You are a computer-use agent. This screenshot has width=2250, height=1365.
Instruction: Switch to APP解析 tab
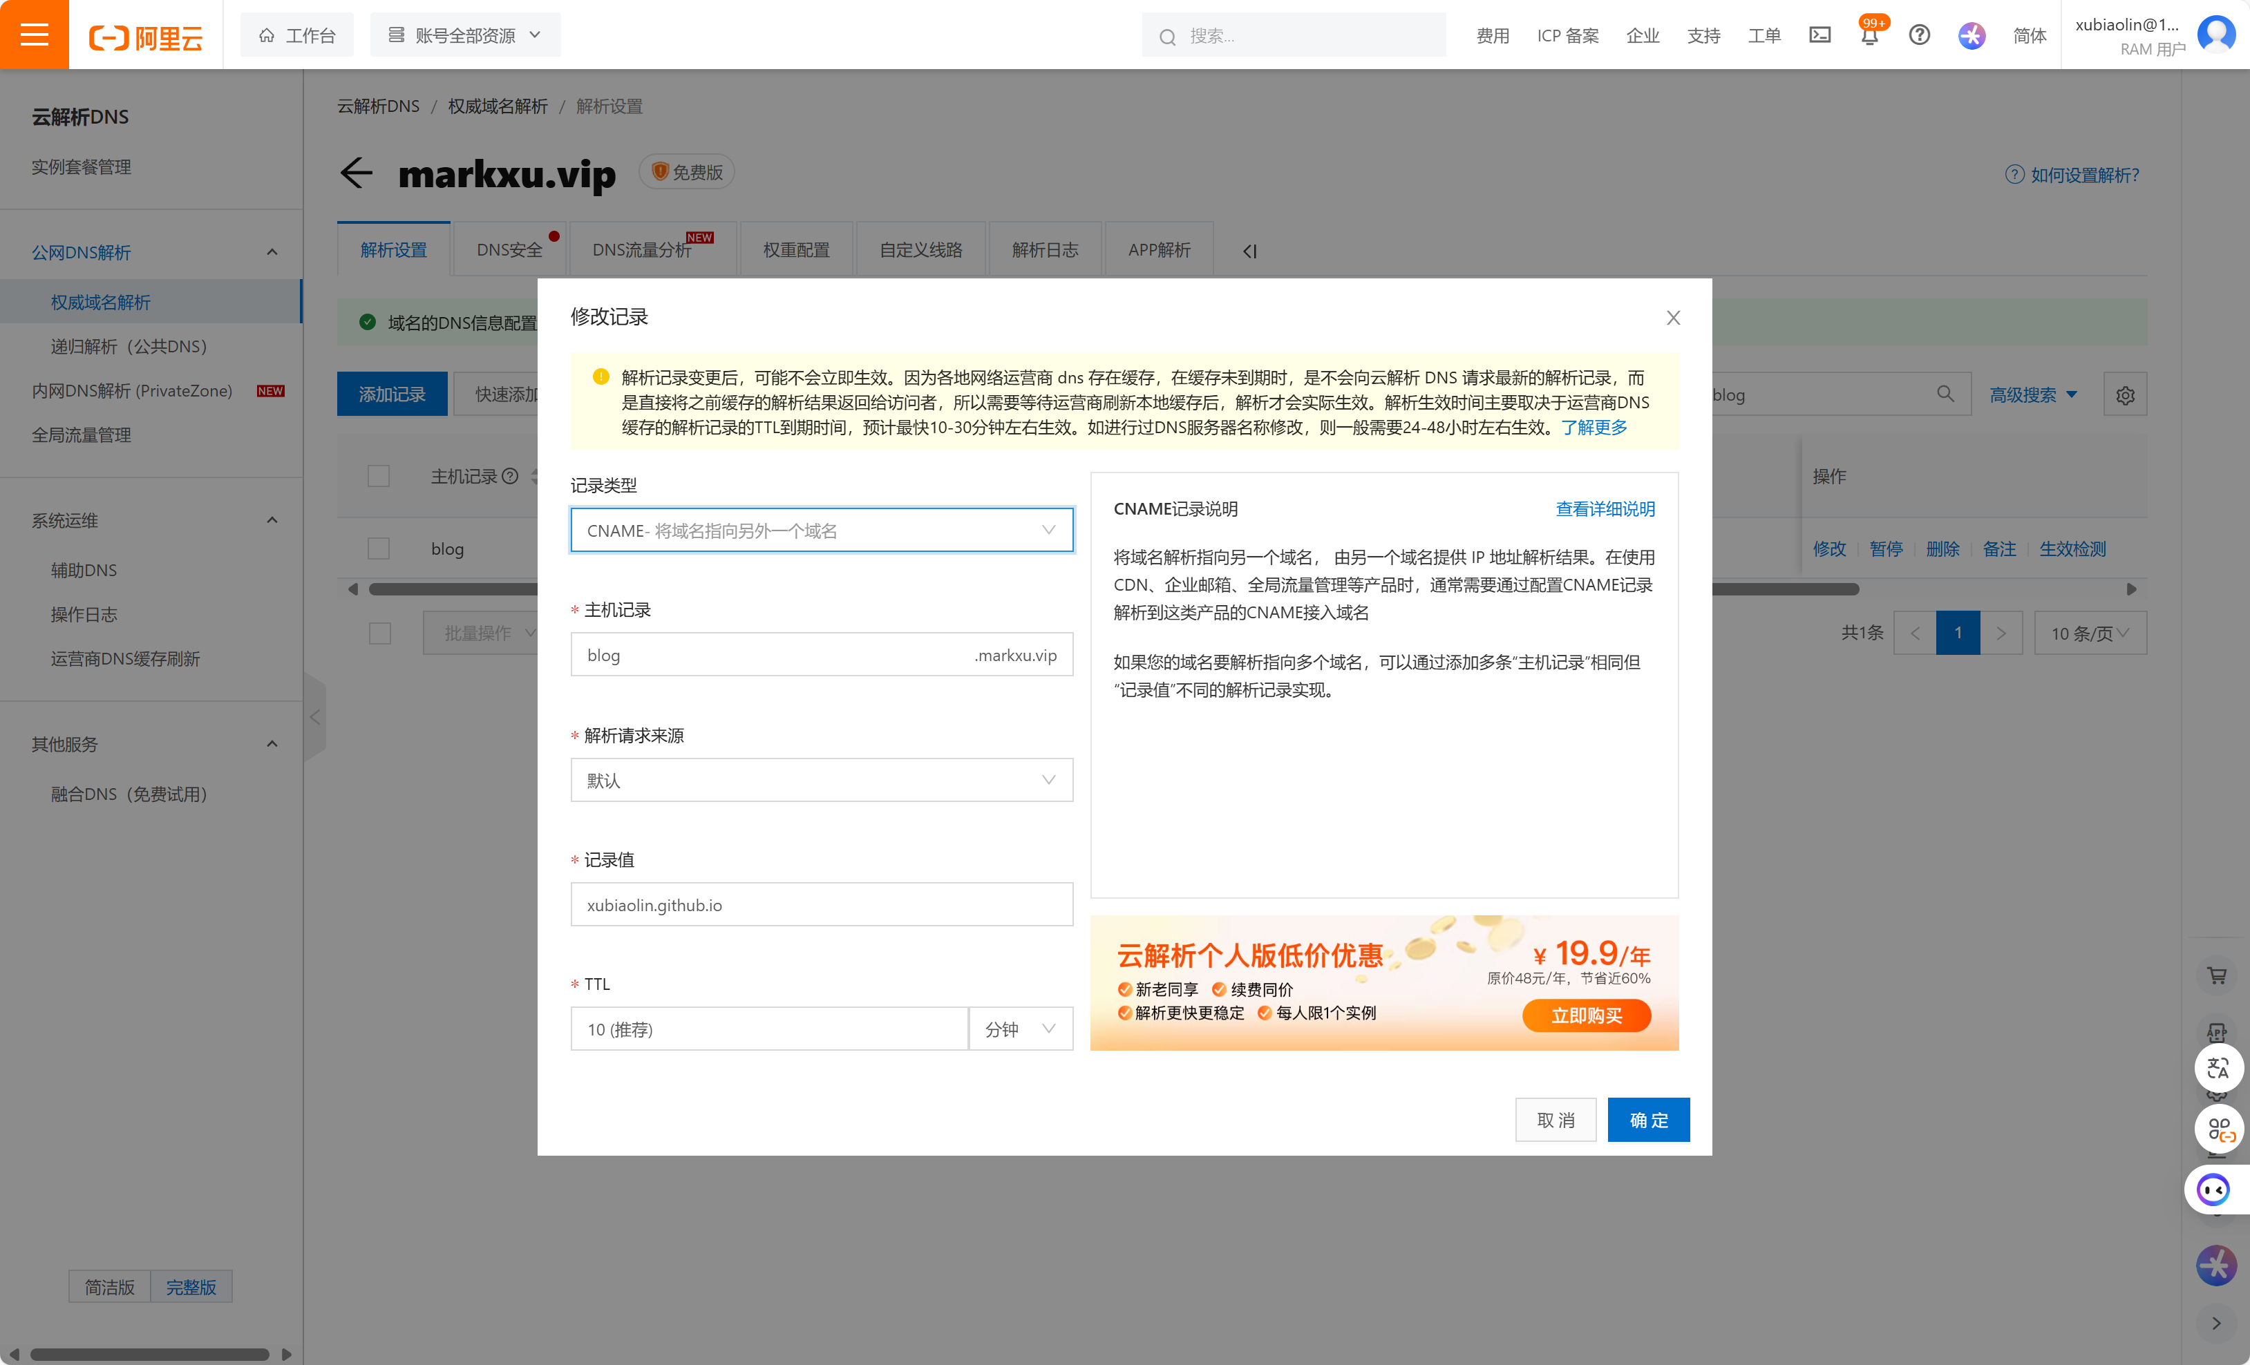tap(1159, 249)
